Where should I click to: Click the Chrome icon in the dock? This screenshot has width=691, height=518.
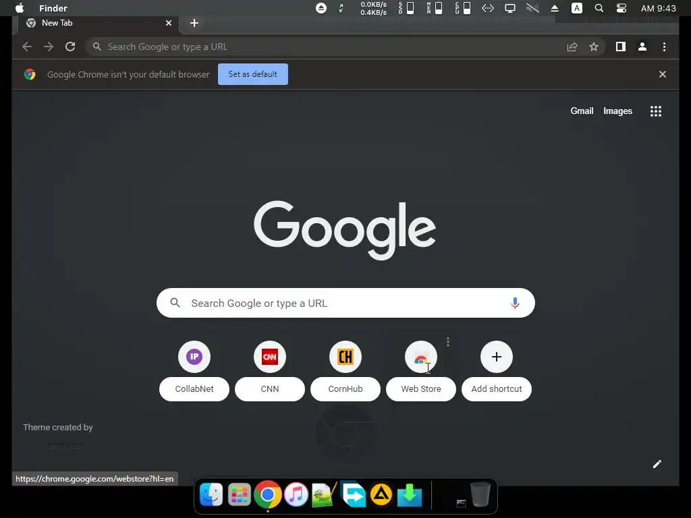pos(267,494)
